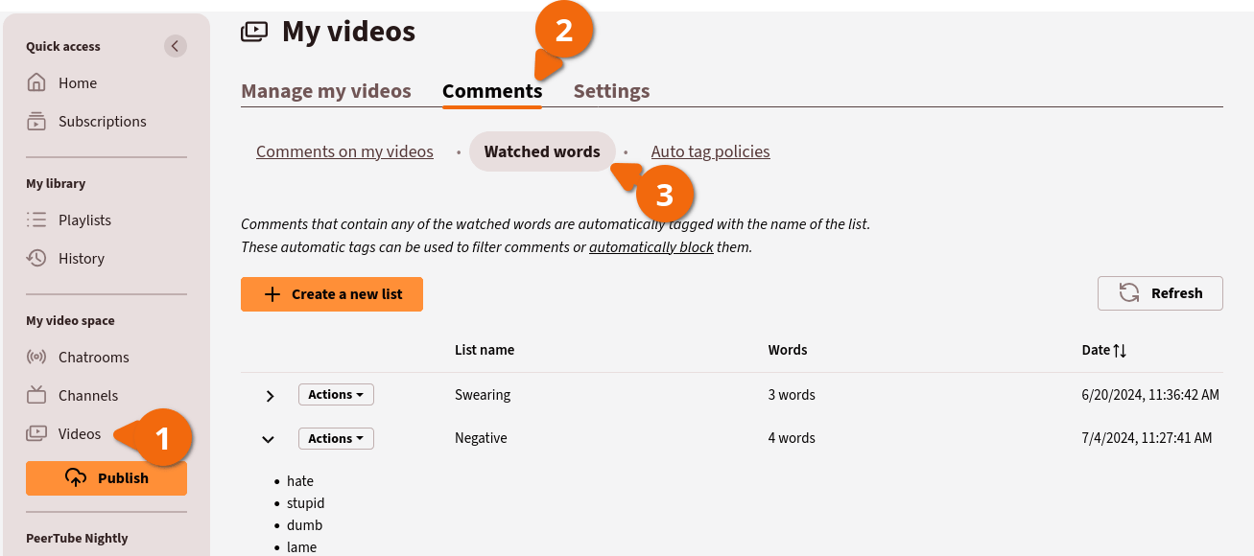The height and width of the screenshot is (556, 1254).
Task: Click the 6/20/2024, 11:36:42 AM date
Action: 1150,395
